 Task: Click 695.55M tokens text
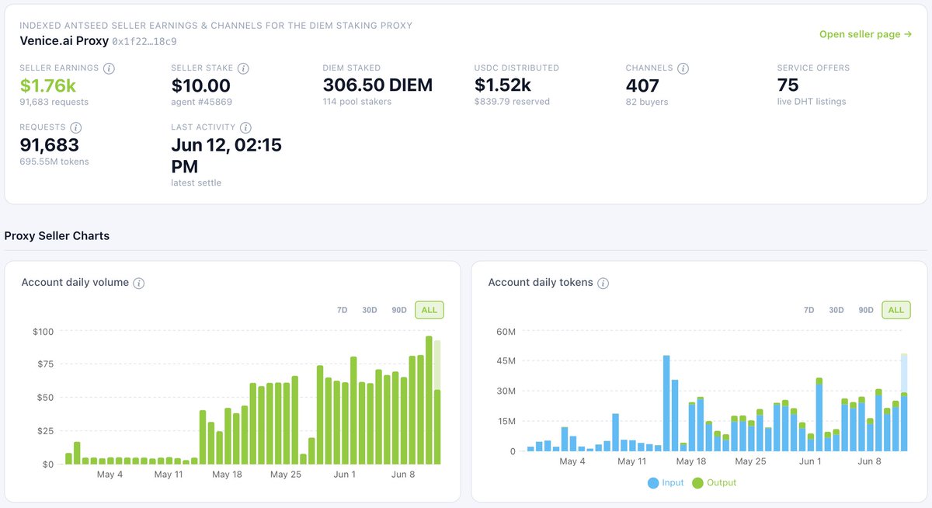54,162
